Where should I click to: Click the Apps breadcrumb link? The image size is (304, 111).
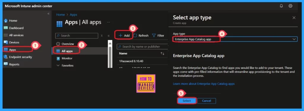pos(73,15)
